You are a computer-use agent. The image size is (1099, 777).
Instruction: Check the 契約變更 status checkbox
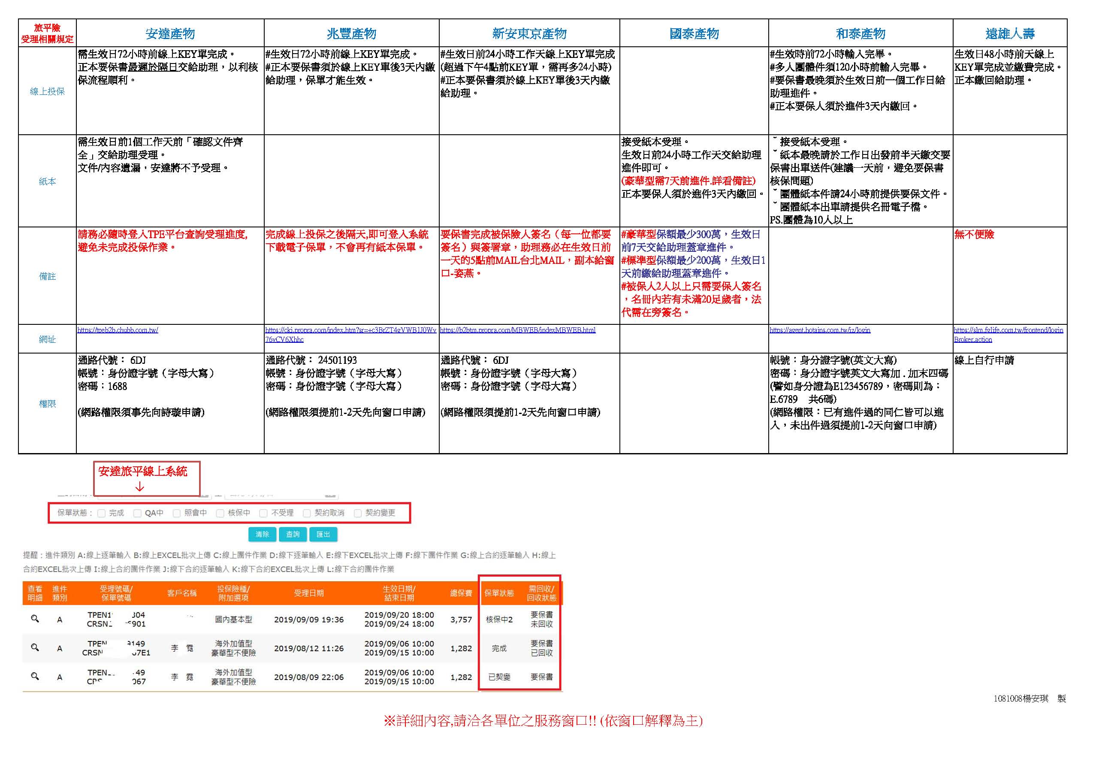point(358,513)
